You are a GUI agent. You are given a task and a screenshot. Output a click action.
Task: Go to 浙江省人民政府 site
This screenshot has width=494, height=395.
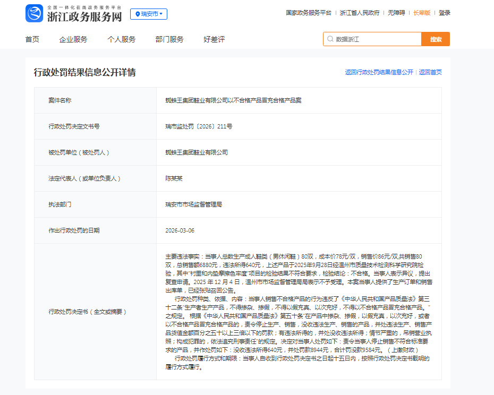point(360,13)
